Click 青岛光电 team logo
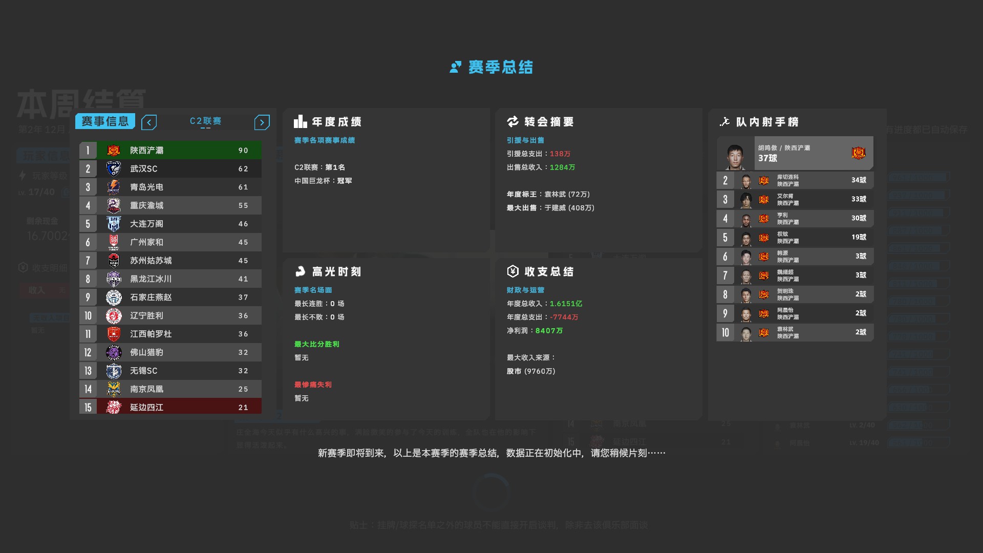 113,187
